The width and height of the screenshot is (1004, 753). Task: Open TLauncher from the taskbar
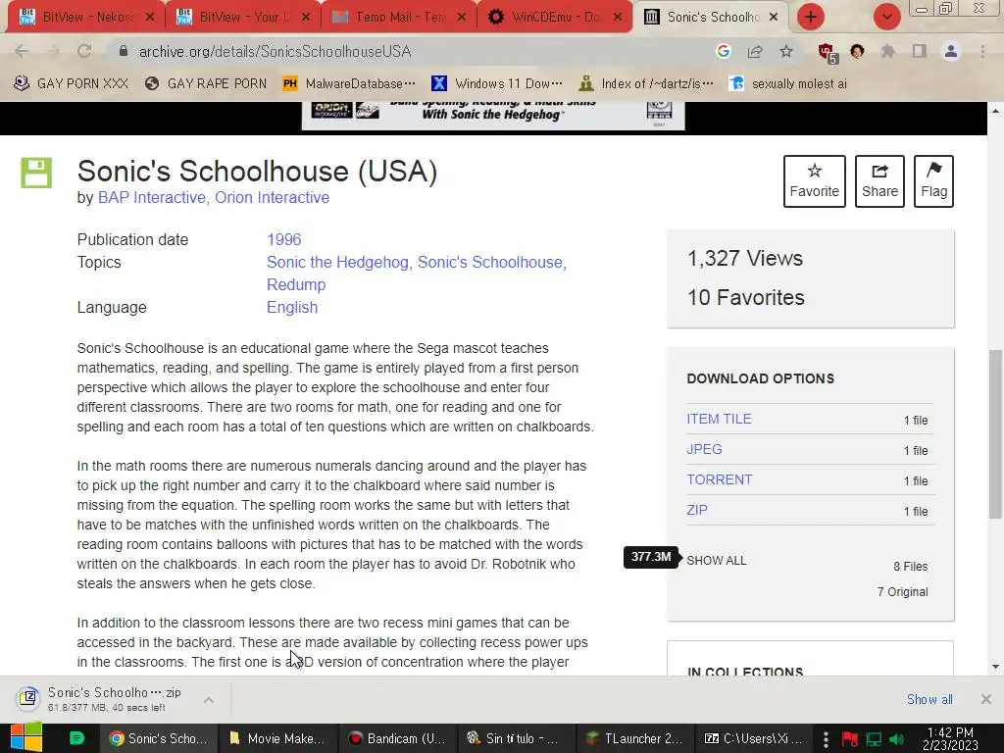click(x=634, y=738)
